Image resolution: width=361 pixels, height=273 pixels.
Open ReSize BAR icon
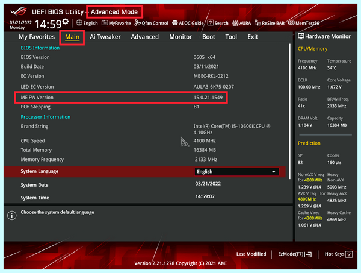pyautogui.click(x=258, y=22)
